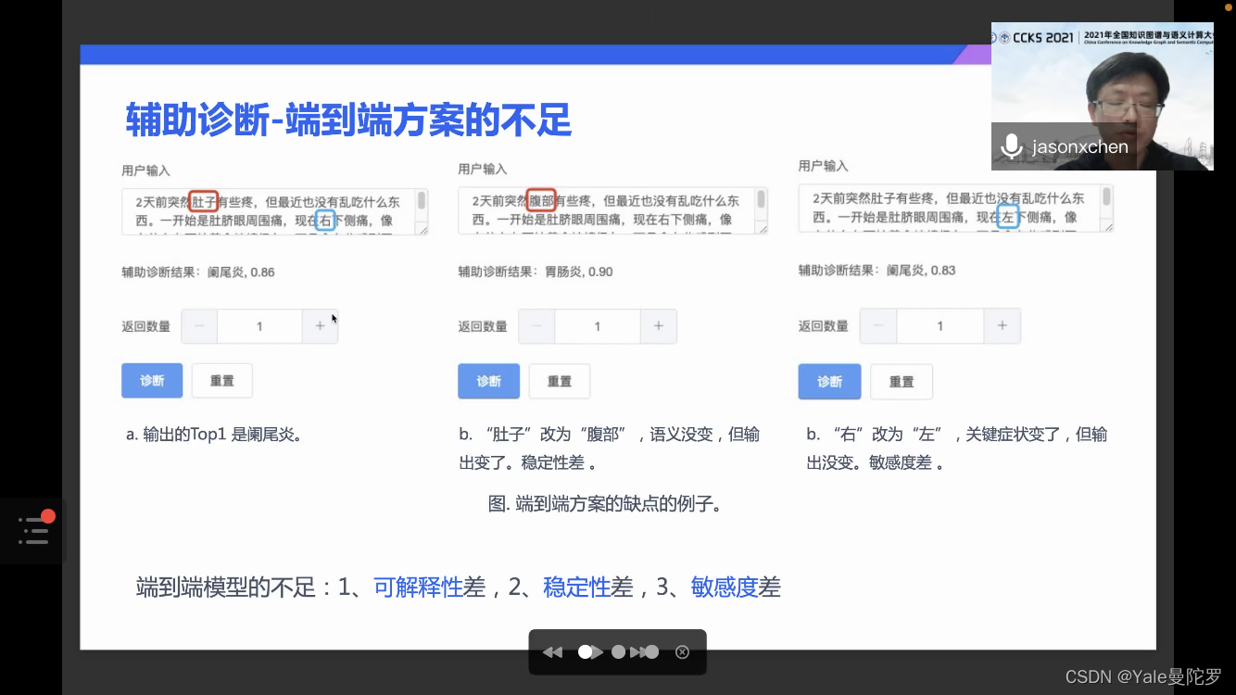Click caption about 右 changed to 左

956,448
